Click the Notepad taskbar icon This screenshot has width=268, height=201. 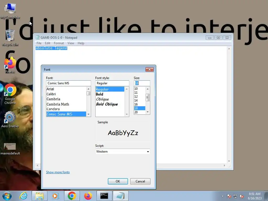point(121,196)
